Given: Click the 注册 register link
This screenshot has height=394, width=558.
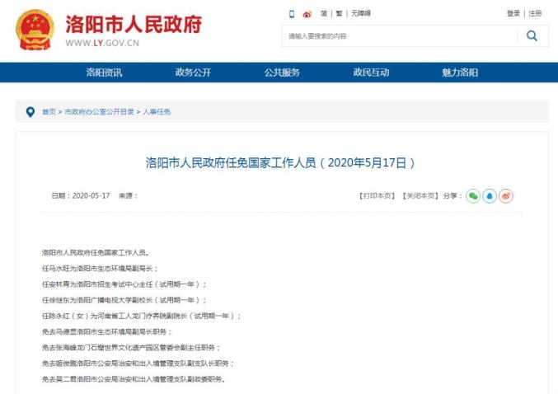Looking at the screenshot, I should tap(535, 13).
